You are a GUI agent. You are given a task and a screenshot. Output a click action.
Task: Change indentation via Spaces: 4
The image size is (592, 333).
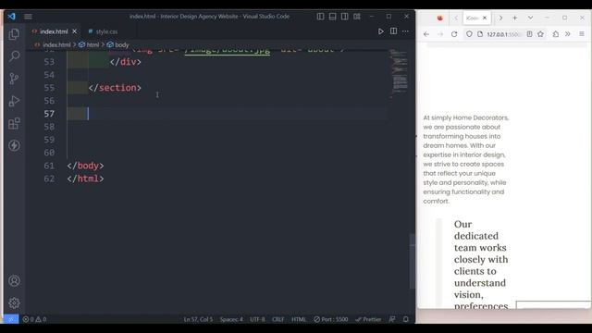tap(231, 319)
